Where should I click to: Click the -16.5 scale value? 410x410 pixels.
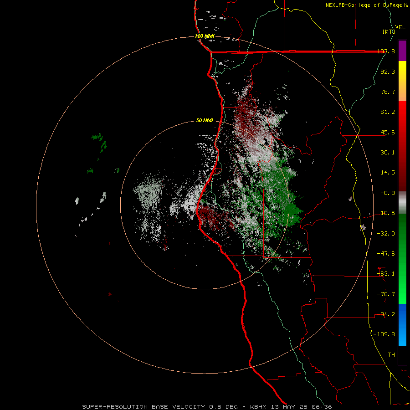(386, 213)
